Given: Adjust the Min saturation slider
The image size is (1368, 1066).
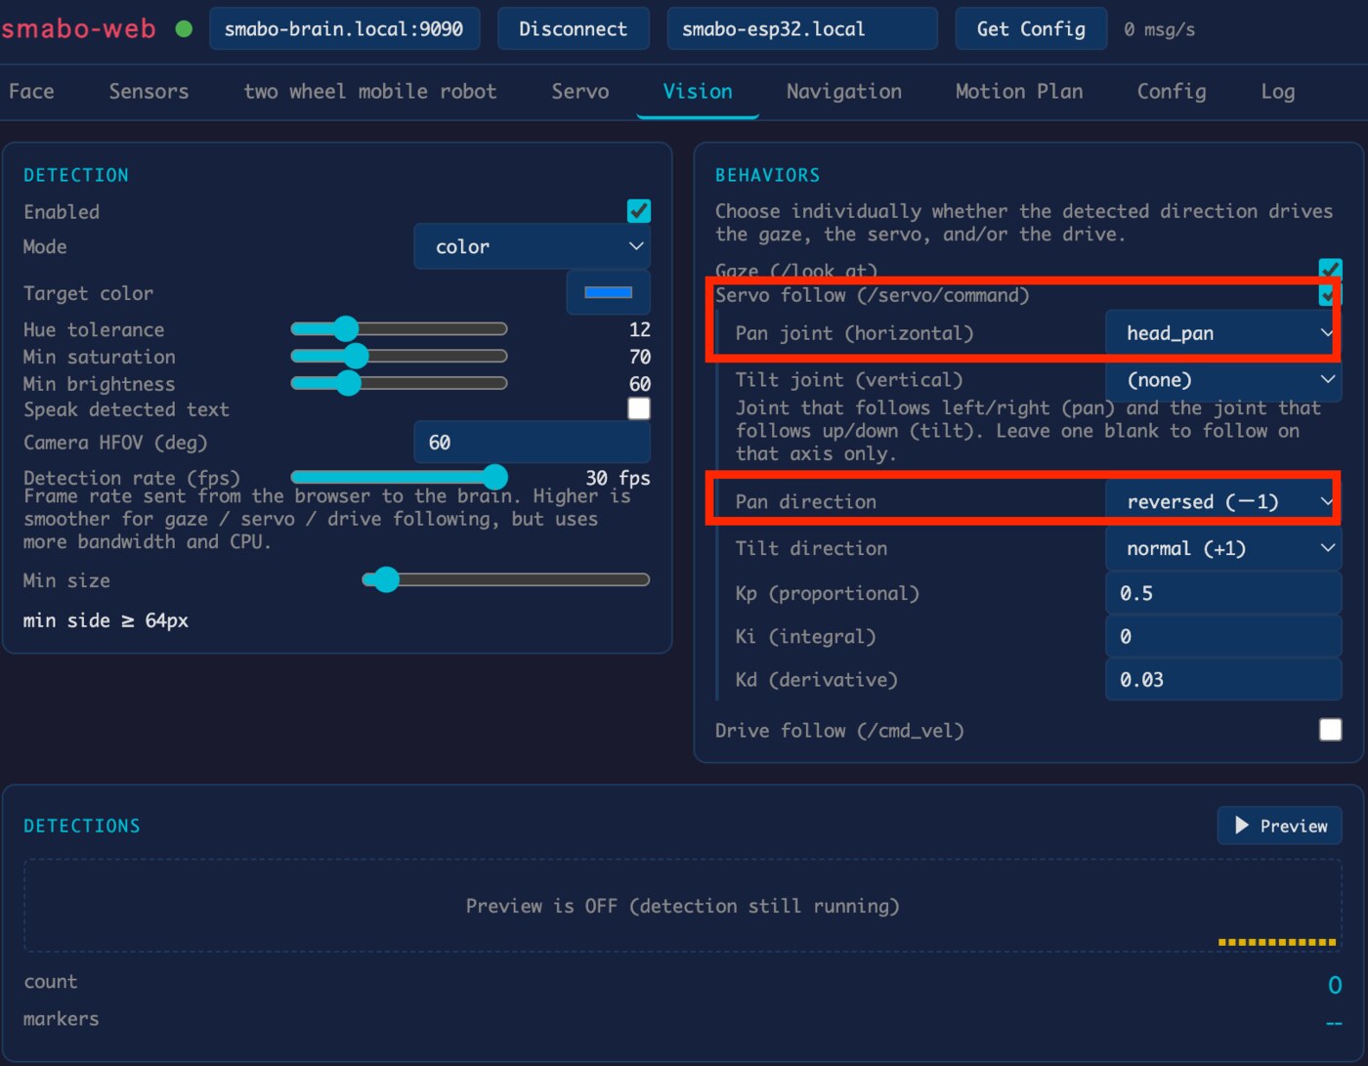Looking at the screenshot, I should point(399,356).
